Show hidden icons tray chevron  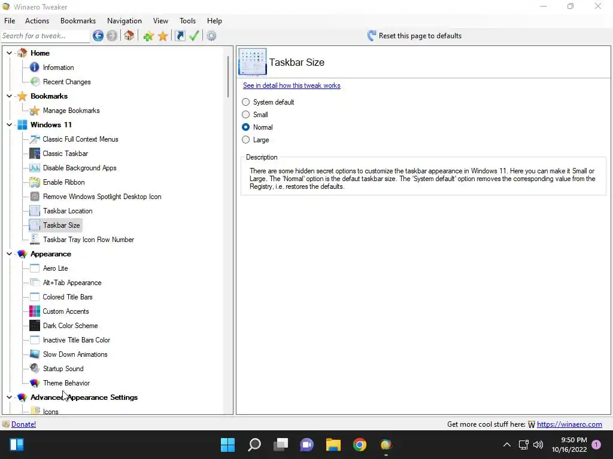506,445
